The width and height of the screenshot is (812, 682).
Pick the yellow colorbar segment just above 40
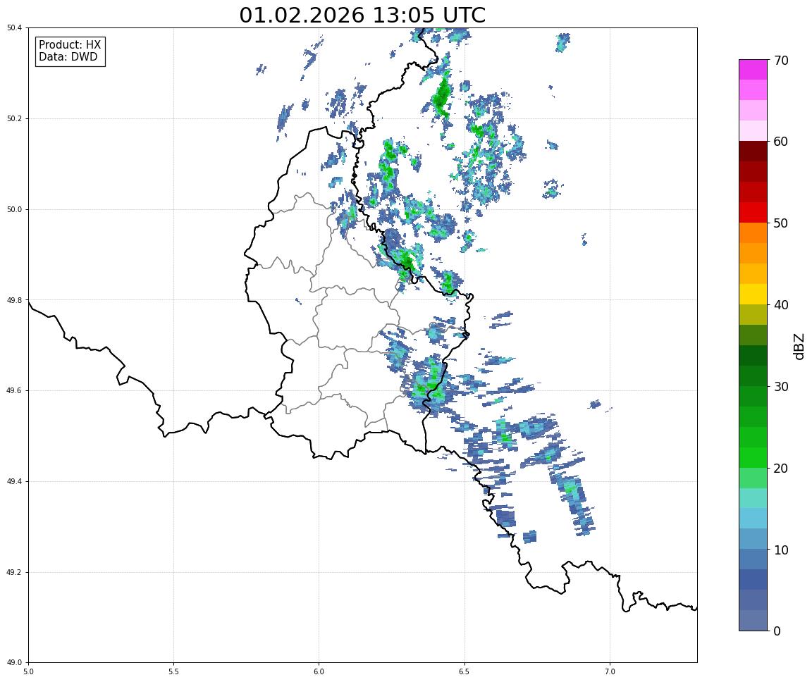pos(753,294)
